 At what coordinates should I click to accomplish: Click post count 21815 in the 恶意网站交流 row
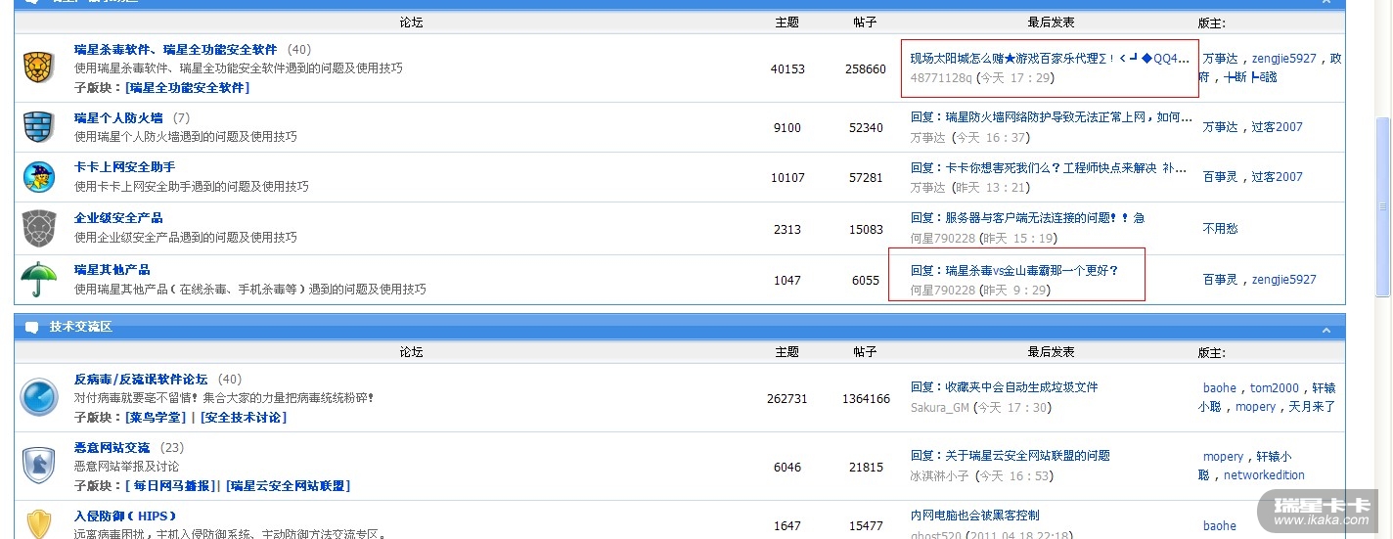click(x=865, y=468)
